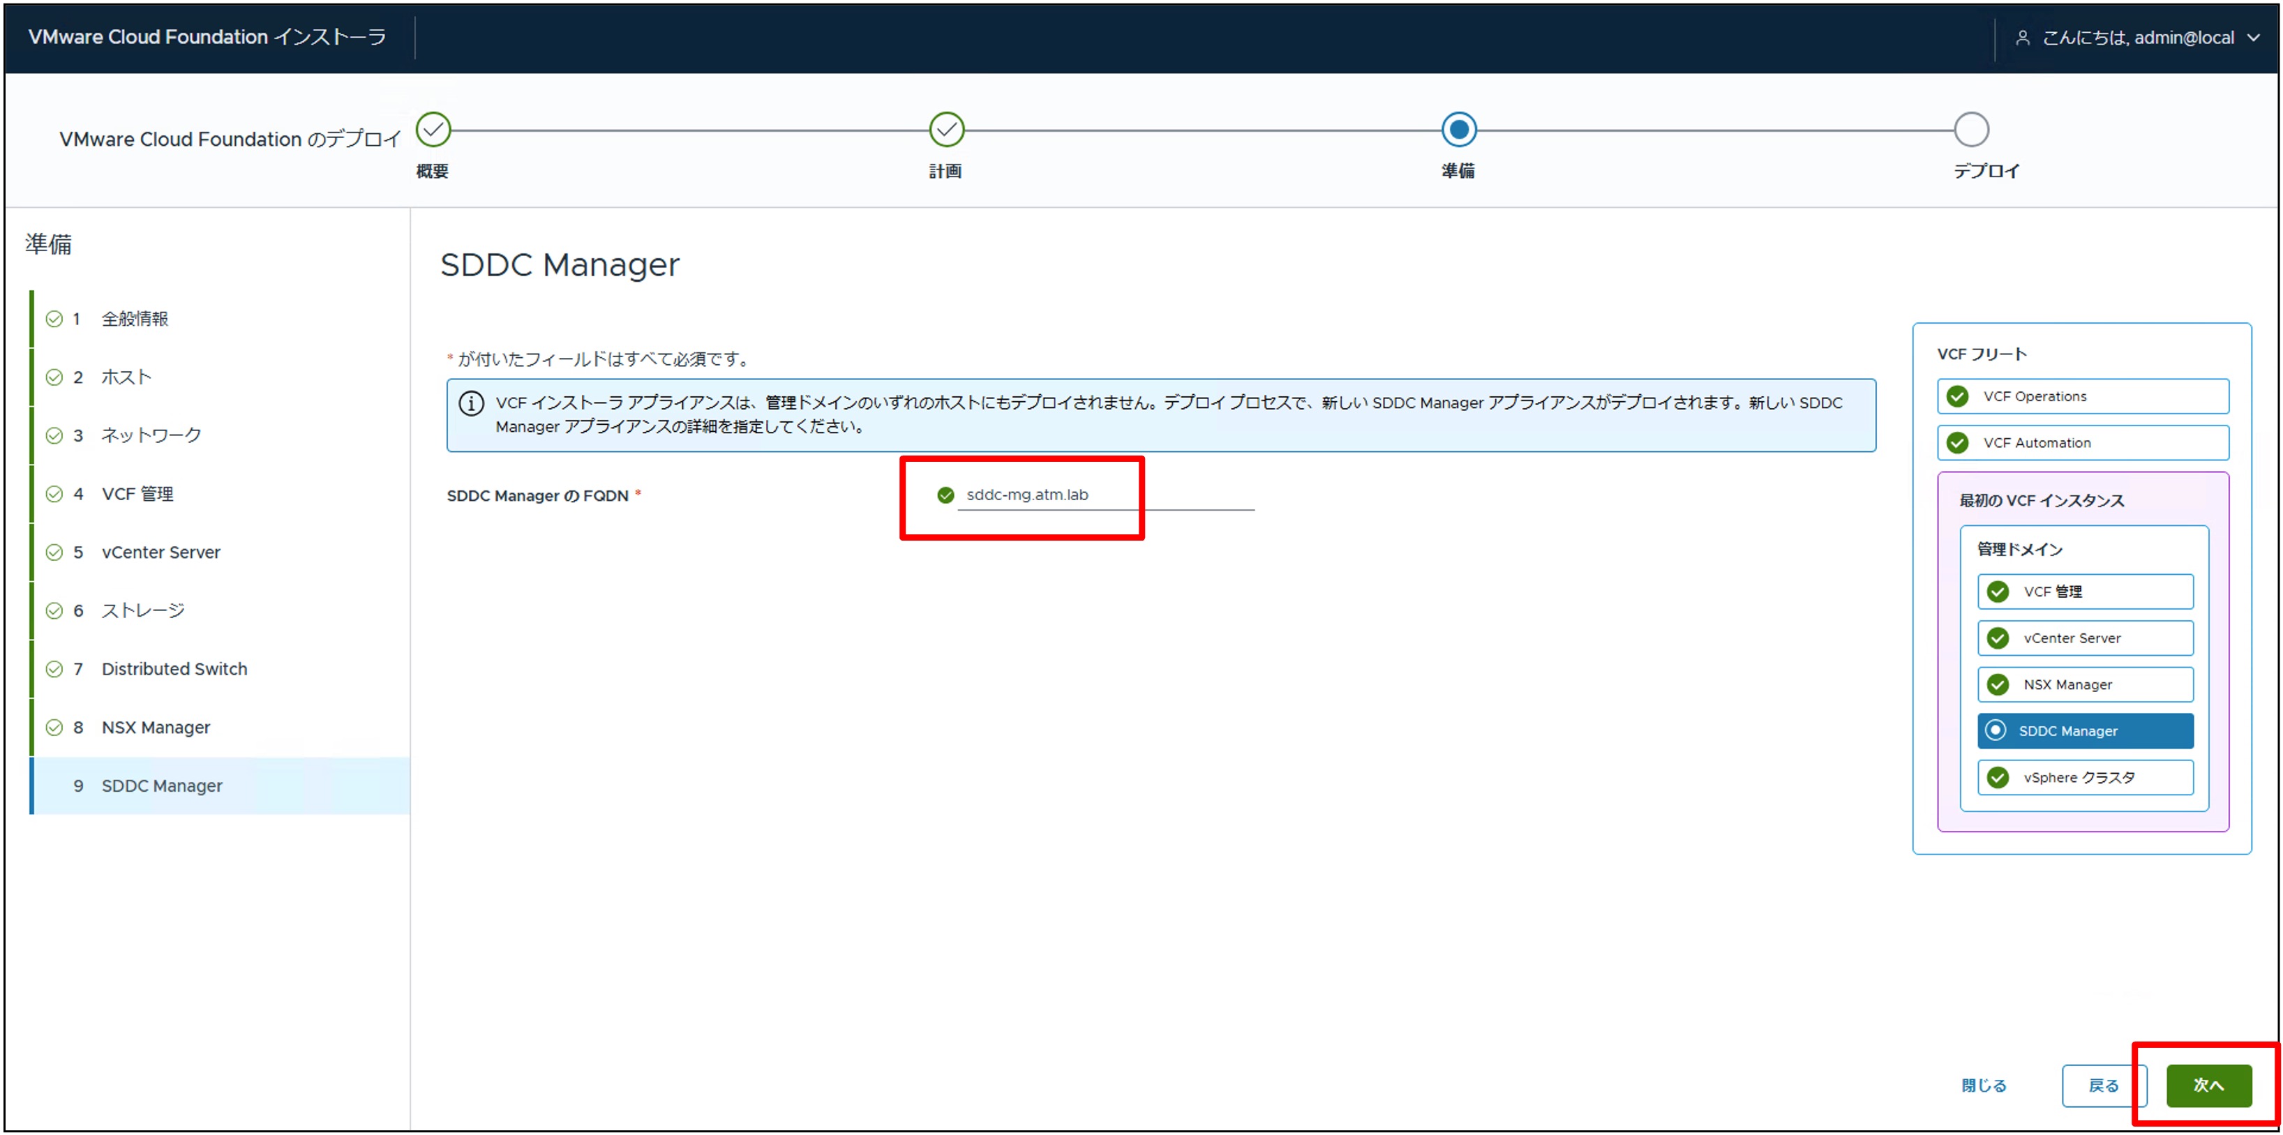2283x1135 pixels.
Task: Select the VCF Operations card
Action: point(2083,397)
